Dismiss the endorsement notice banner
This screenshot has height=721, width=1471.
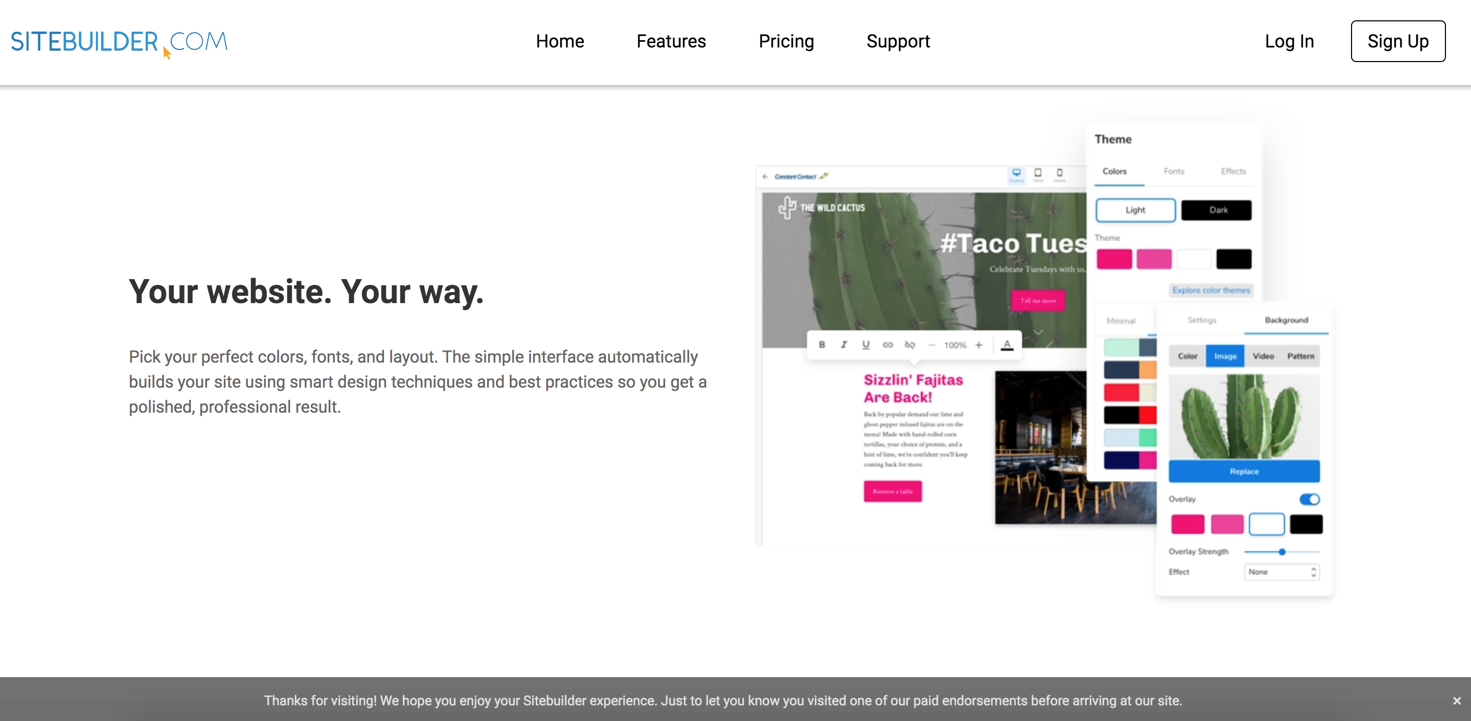tap(1457, 701)
